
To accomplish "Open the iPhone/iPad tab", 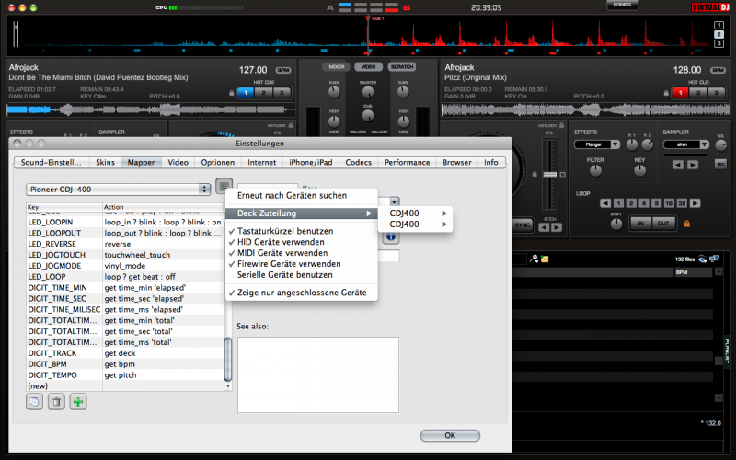I will tap(311, 162).
